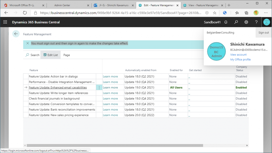Open the help question mark icon
The image size is (272, 153).
pos(256,22)
